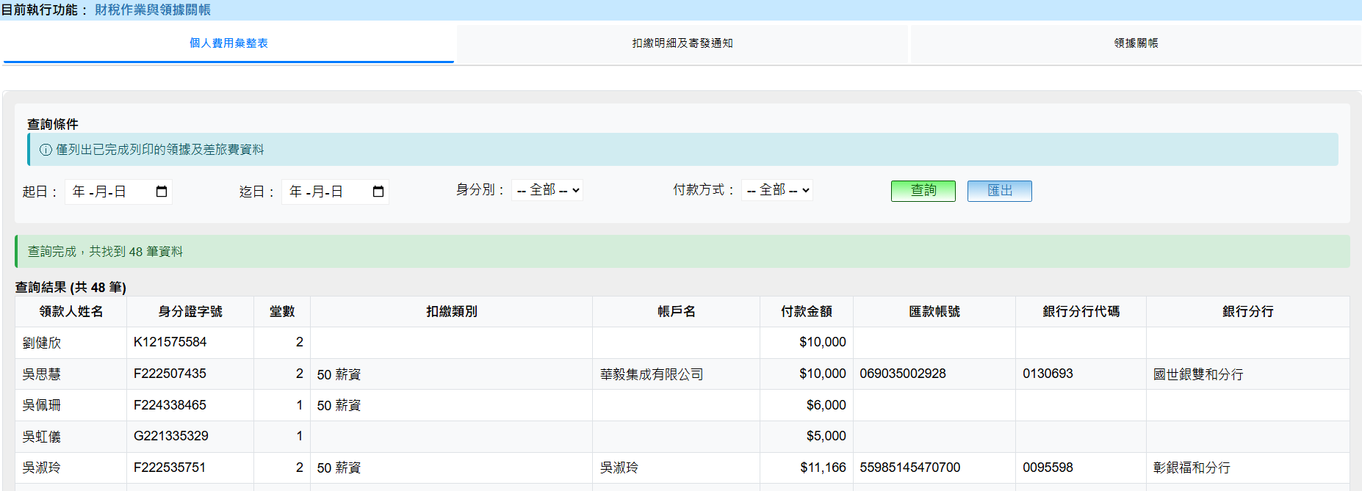1362x491 pixels.
Task: Switch to the 個人費用彙整表 tab
Action: (228, 43)
